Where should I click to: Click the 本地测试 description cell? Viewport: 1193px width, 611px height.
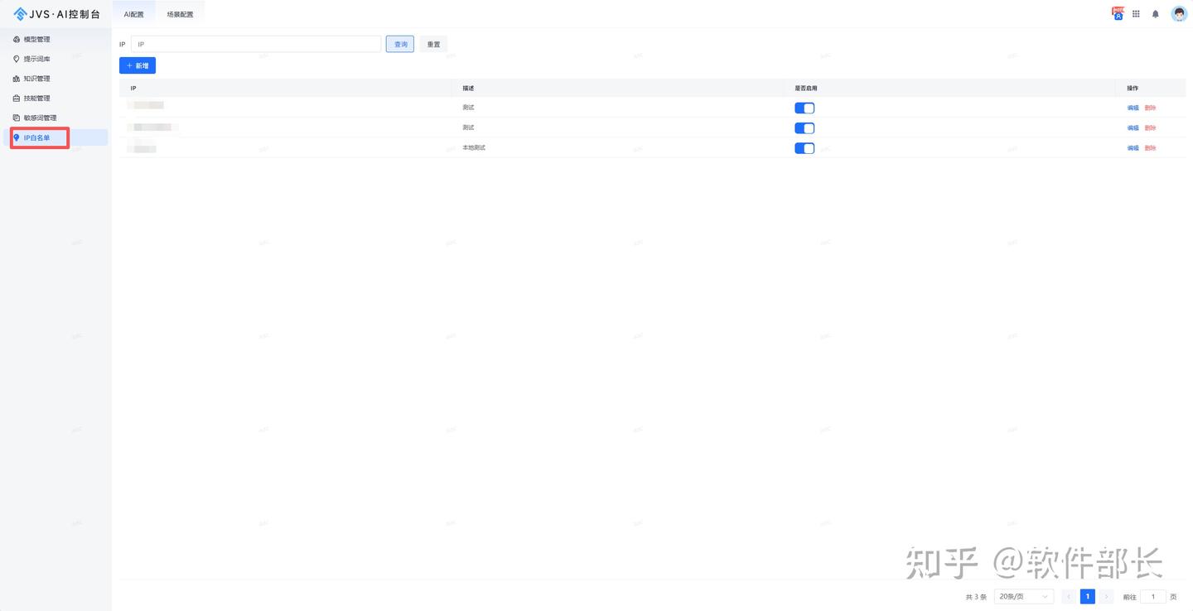(x=474, y=147)
